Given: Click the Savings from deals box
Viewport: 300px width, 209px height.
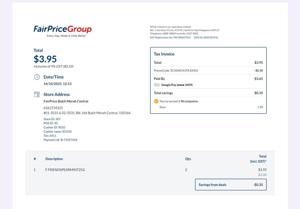Looking at the screenshot, I should pyautogui.click(x=231, y=185).
